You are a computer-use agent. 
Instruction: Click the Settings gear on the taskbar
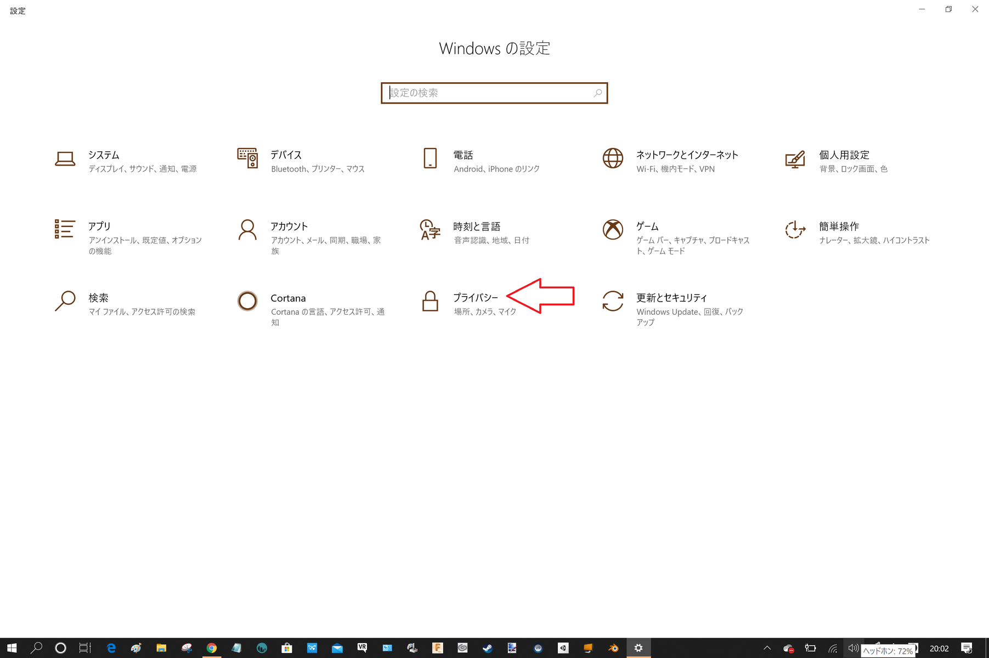pos(638,648)
